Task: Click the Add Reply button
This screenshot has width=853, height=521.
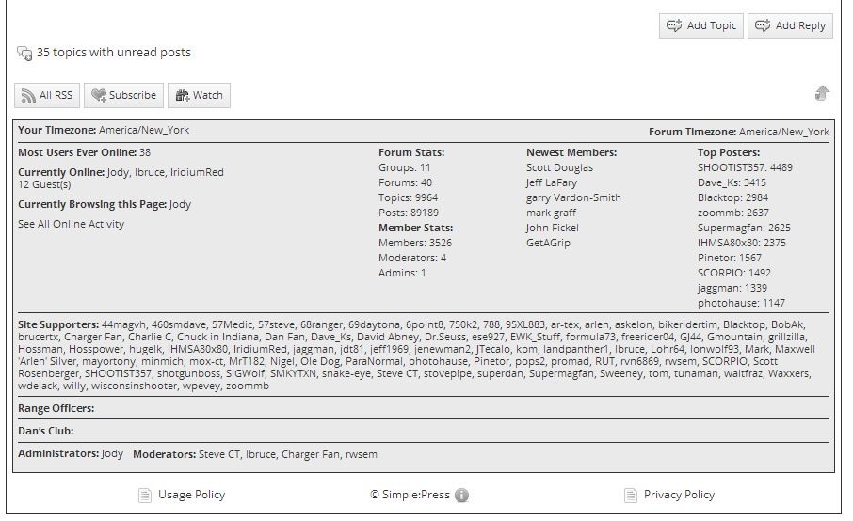Action: [790, 25]
